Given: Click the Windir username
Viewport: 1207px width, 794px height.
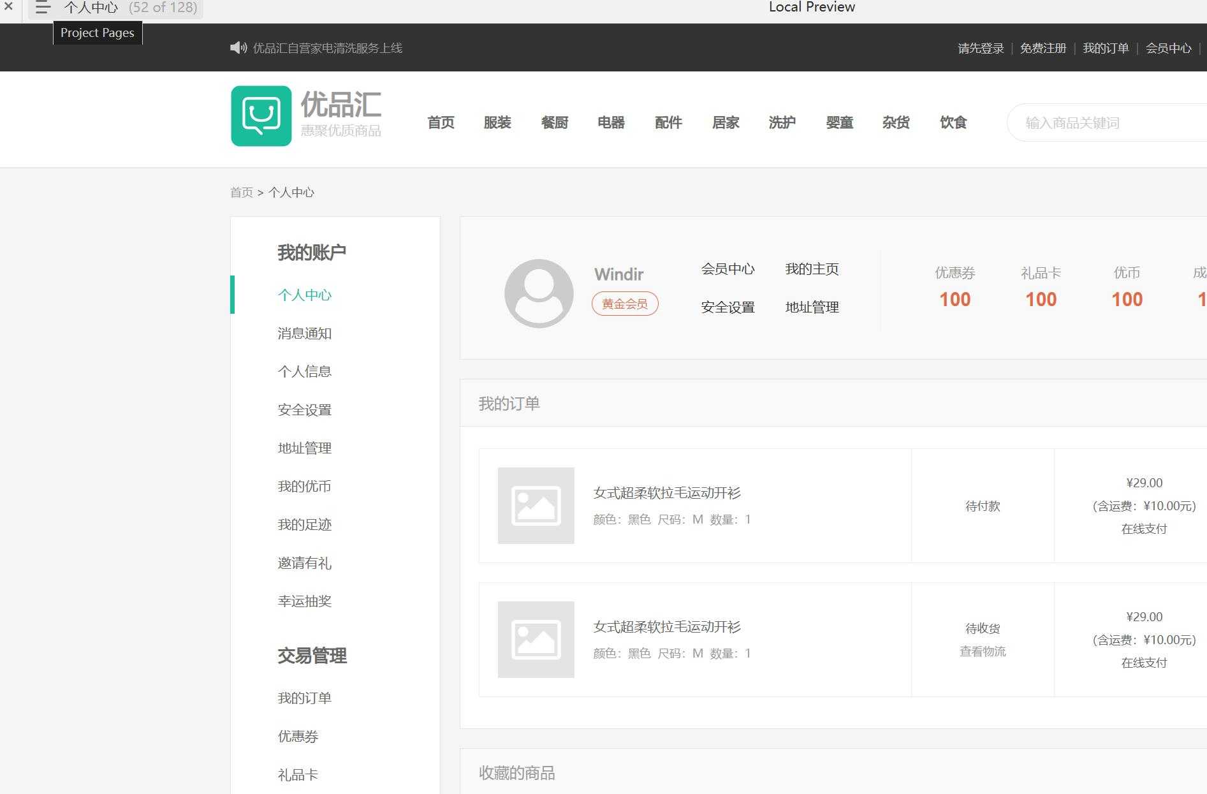Looking at the screenshot, I should 619,274.
